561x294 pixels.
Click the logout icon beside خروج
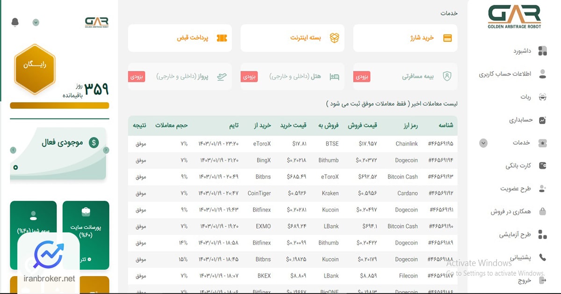point(542,280)
